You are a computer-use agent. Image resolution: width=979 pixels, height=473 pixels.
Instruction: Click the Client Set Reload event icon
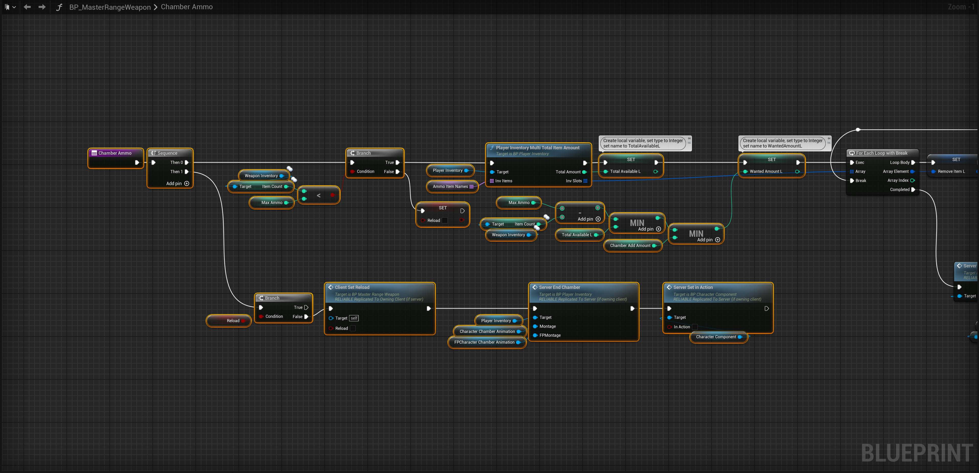click(331, 287)
